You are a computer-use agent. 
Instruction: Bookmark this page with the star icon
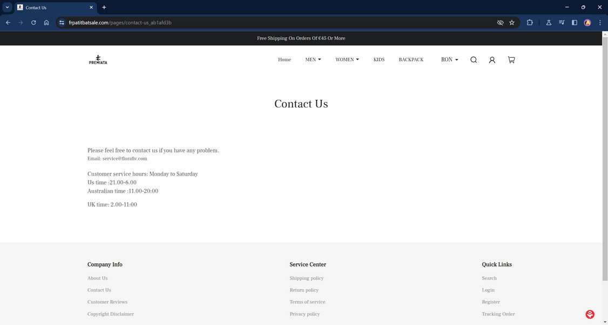click(x=511, y=22)
